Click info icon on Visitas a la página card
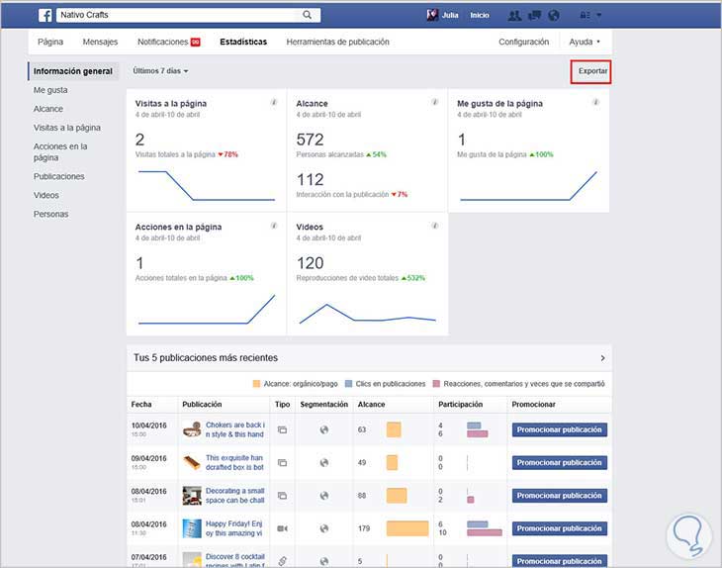 (274, 102)
